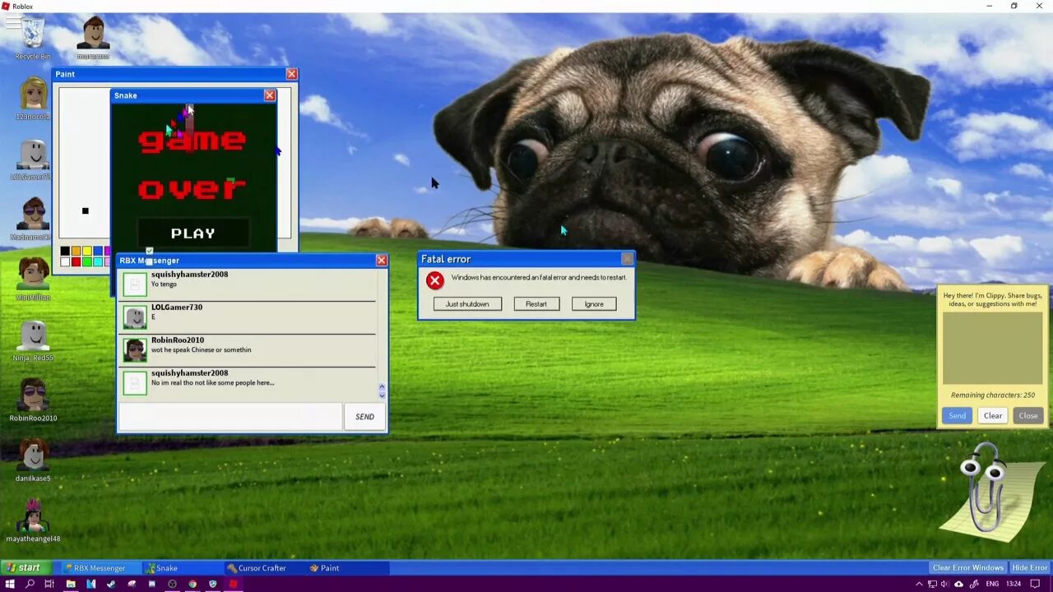Close the RBX Messenger window
Viewport: 1053px width, 592px height.
point(382,260)
